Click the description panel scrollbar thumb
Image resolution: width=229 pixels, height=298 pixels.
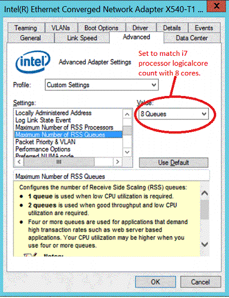[x=204, y=210]
